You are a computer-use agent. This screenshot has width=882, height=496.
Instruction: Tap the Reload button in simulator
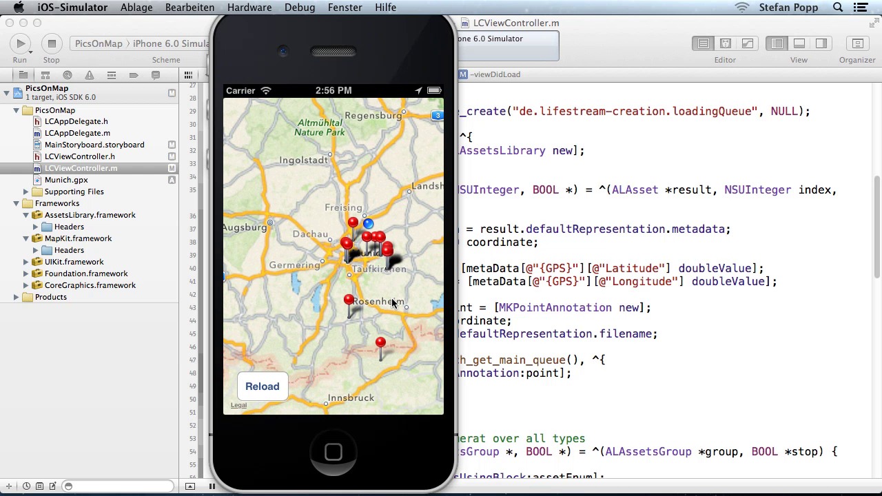pyautogui.click(x=263, y=386)
